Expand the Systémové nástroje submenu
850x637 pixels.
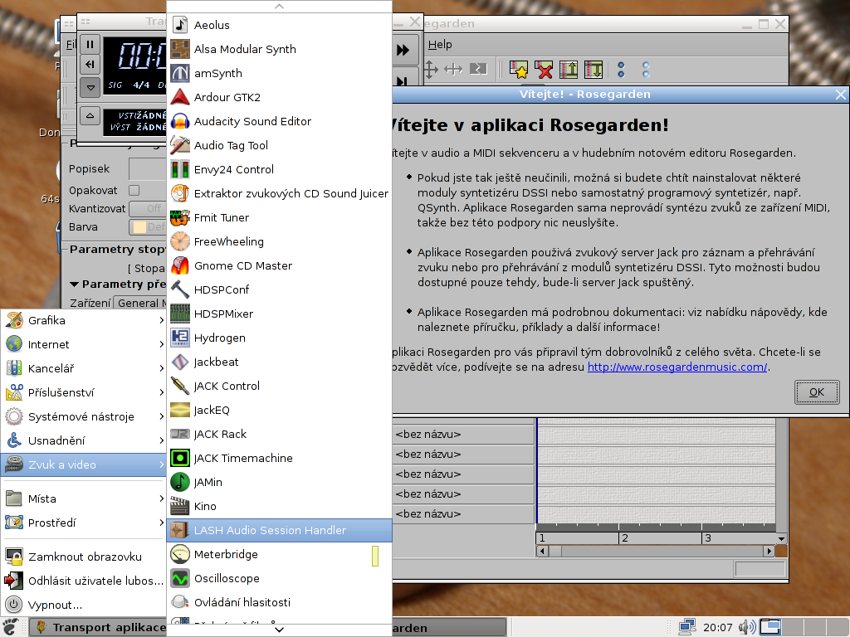pos(84,416)
